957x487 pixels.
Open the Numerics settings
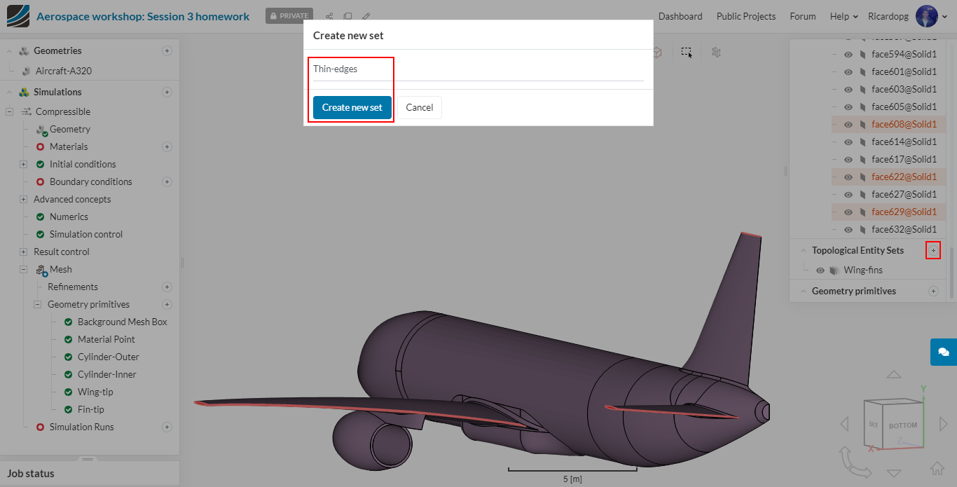(69, 217)
